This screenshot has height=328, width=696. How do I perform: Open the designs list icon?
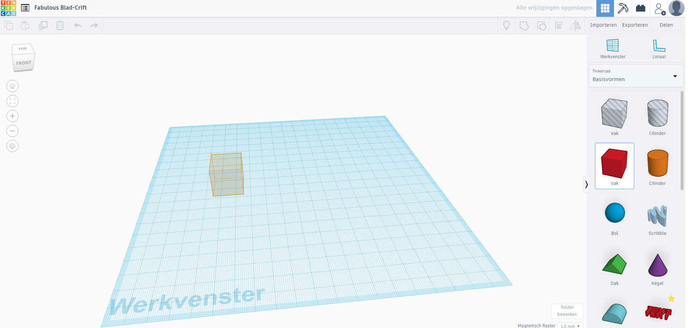25,8
